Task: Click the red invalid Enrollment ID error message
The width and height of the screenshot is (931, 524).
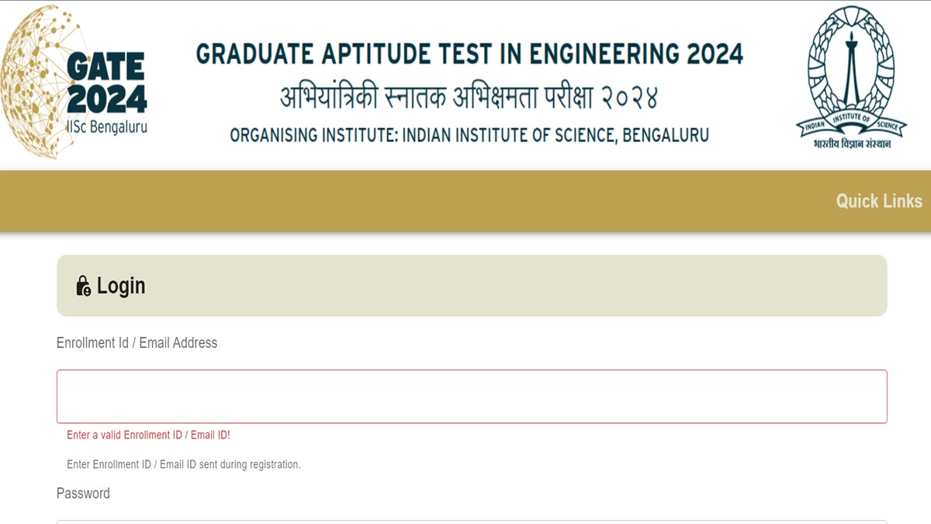Action: (148, 436)
